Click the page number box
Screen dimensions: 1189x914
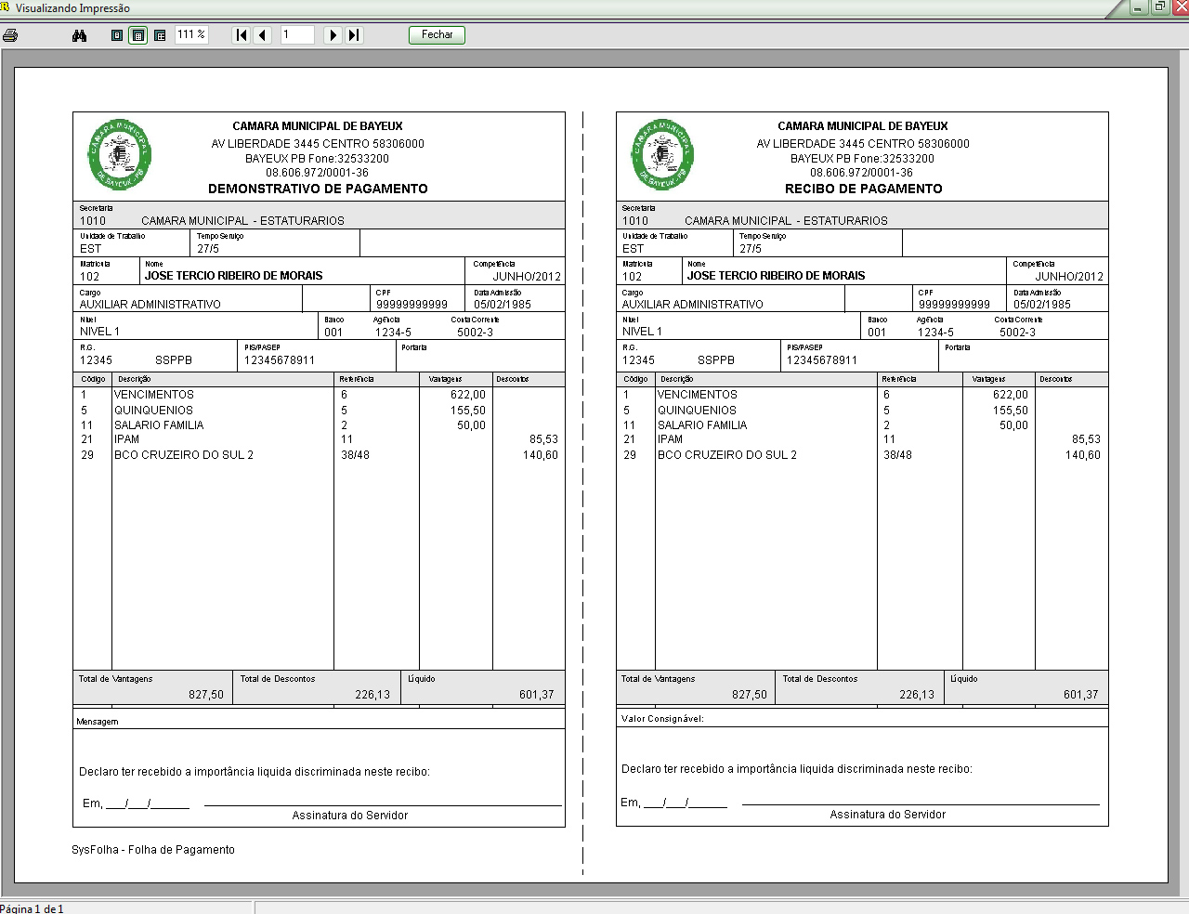(297, 35)
